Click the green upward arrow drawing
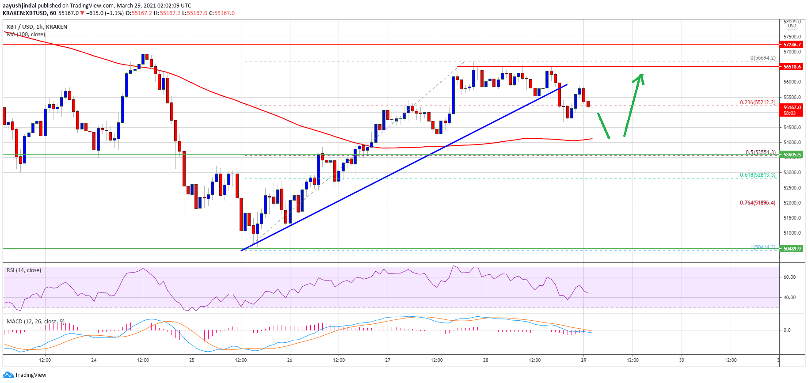Screen dimensions: 808x383 (x=633, y=105)
